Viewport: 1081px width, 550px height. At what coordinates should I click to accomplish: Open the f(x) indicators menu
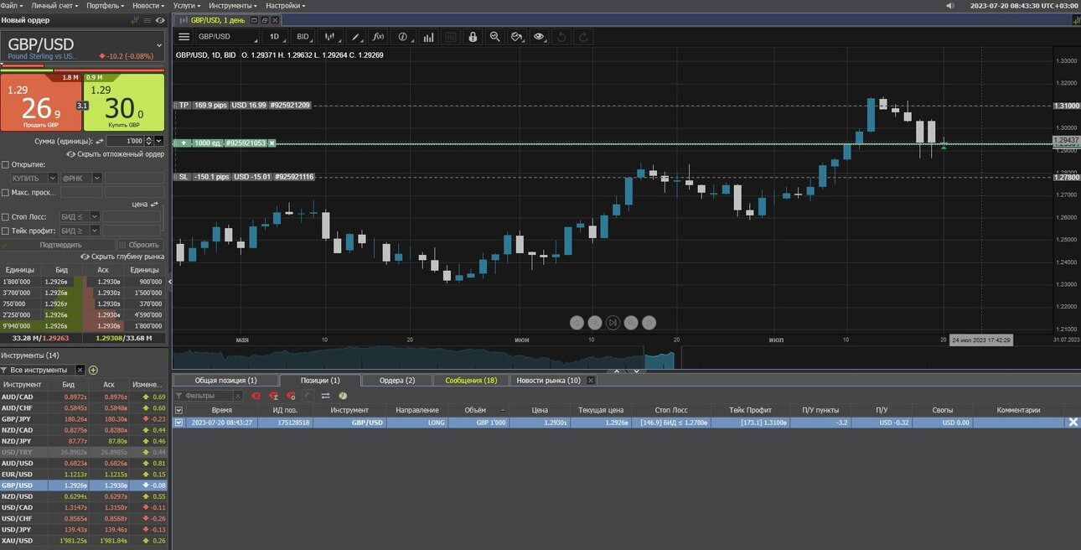(378, 37)
